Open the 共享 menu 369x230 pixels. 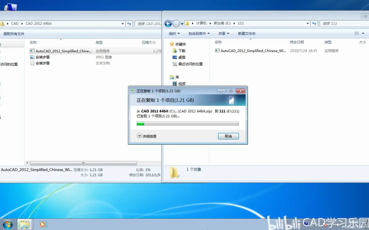(224, 34)
